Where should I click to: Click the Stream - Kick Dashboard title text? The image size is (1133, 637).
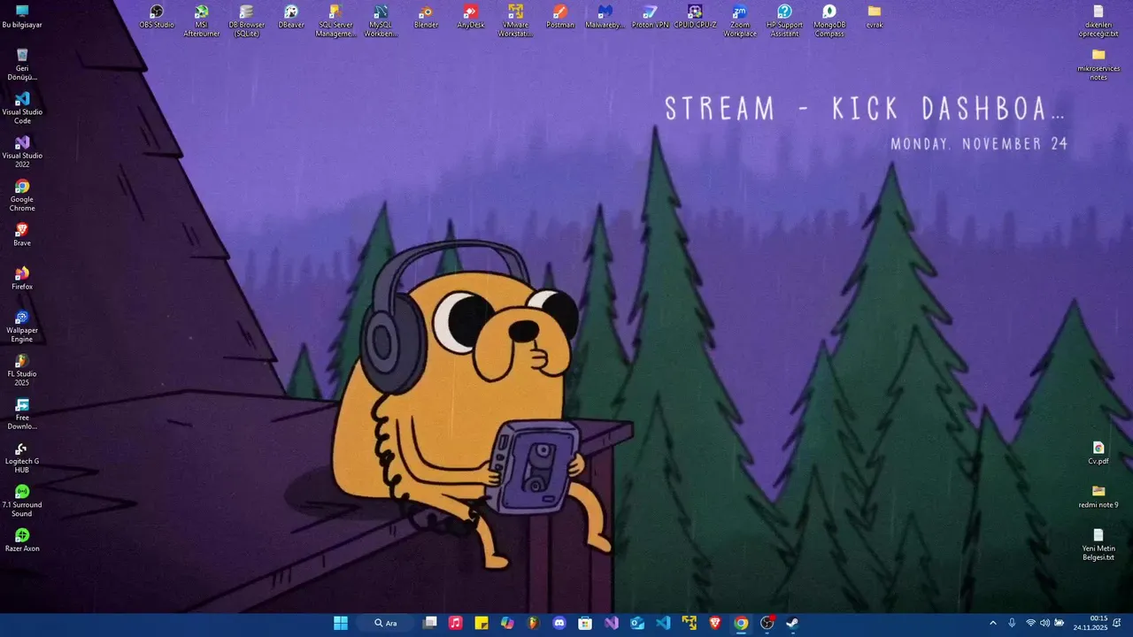865,109
